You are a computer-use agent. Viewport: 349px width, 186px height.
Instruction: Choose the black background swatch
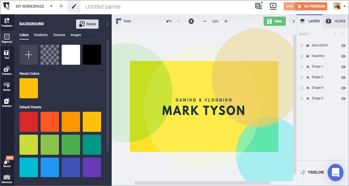pos(92,55)
